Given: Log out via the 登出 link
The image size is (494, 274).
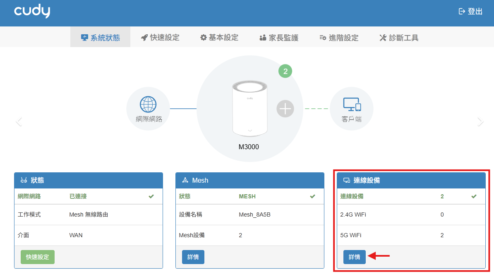Looking at the screenshot, I should click(470, 12).
